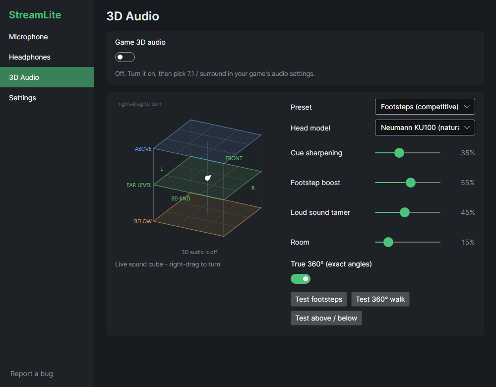Screen dimensions: 496x387
Task: Click the 35% cue sharpening value
Action: [468, 153]
